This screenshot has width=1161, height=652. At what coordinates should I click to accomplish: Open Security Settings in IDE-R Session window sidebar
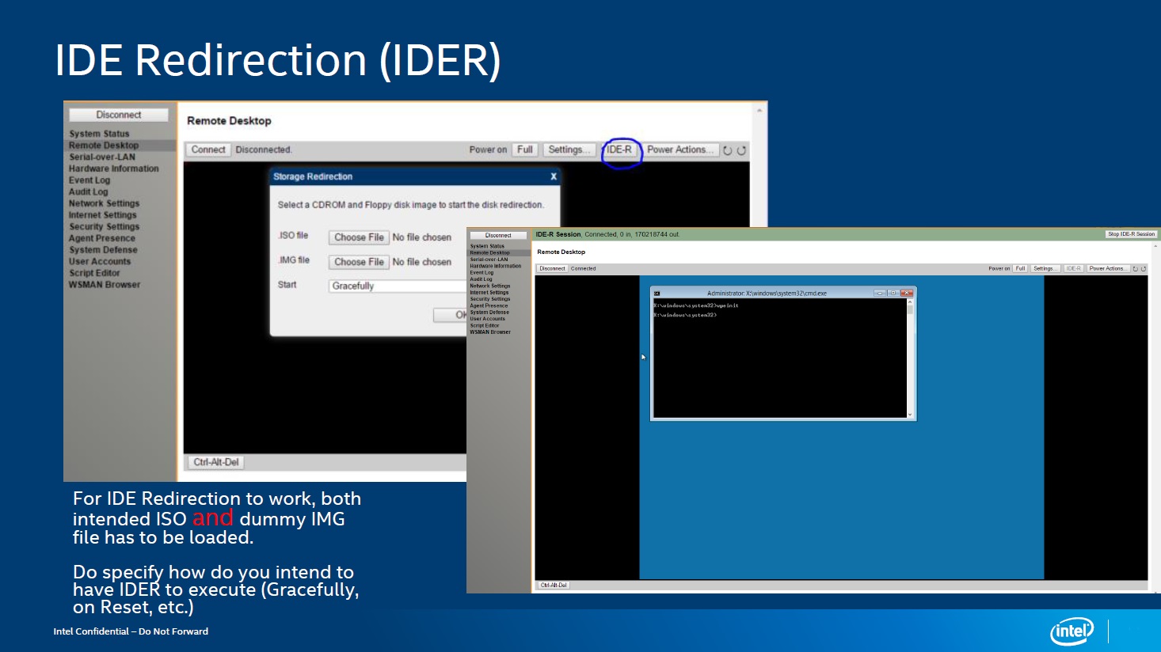click(490, 299)
